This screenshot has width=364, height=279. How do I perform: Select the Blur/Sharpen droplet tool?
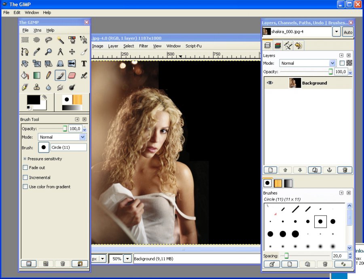(x=49, y=87)
